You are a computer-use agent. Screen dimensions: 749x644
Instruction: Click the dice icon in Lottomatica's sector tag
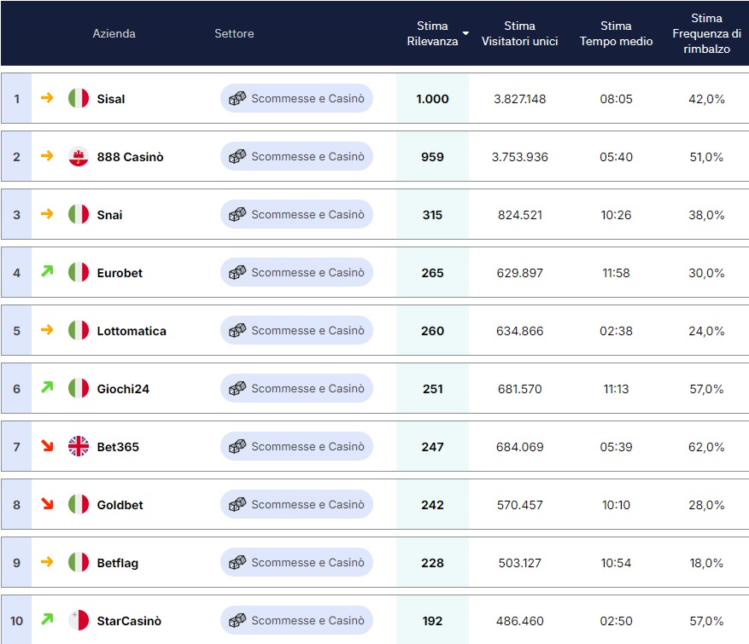(x=237, y=330)
